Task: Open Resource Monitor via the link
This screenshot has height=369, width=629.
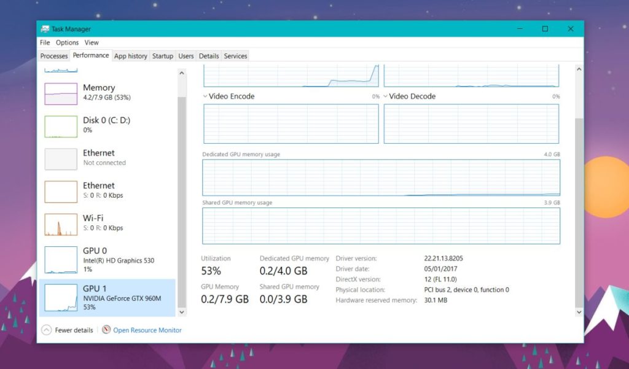Action: click(x=148, y=330)
